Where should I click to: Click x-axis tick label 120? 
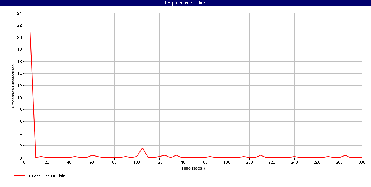(x=159, y=162)
